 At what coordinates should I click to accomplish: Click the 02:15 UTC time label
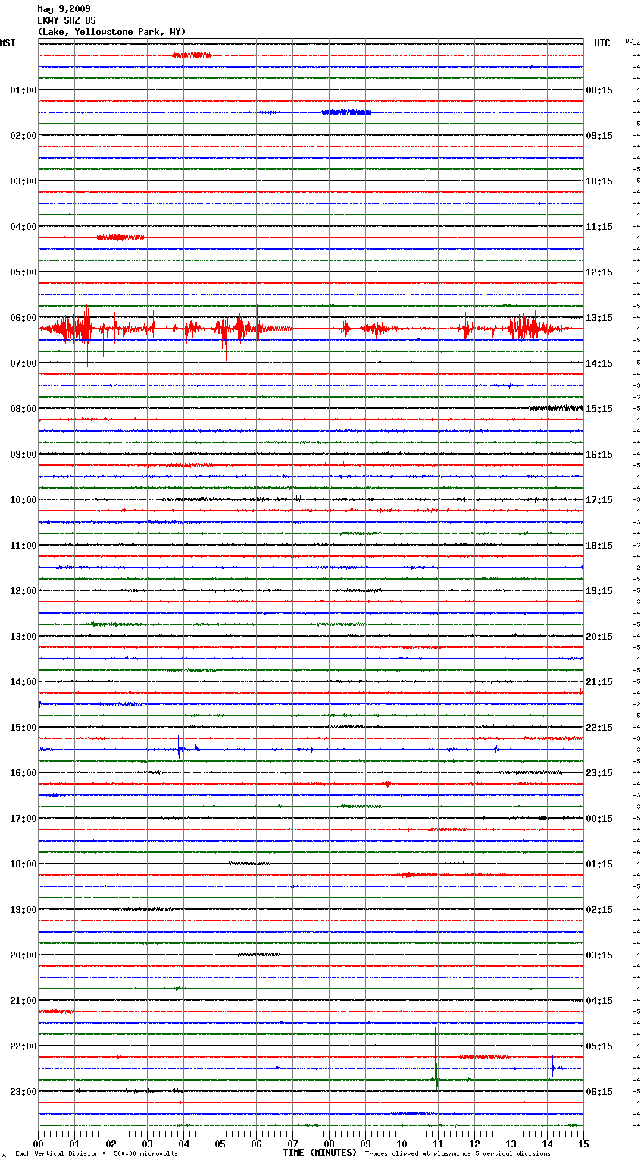pyautogui.click(x=599, y=910)
